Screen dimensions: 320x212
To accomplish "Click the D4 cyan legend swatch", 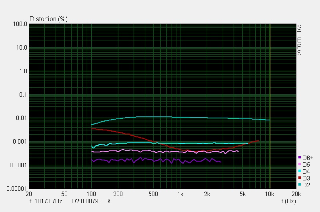I will tap(300, 171).
